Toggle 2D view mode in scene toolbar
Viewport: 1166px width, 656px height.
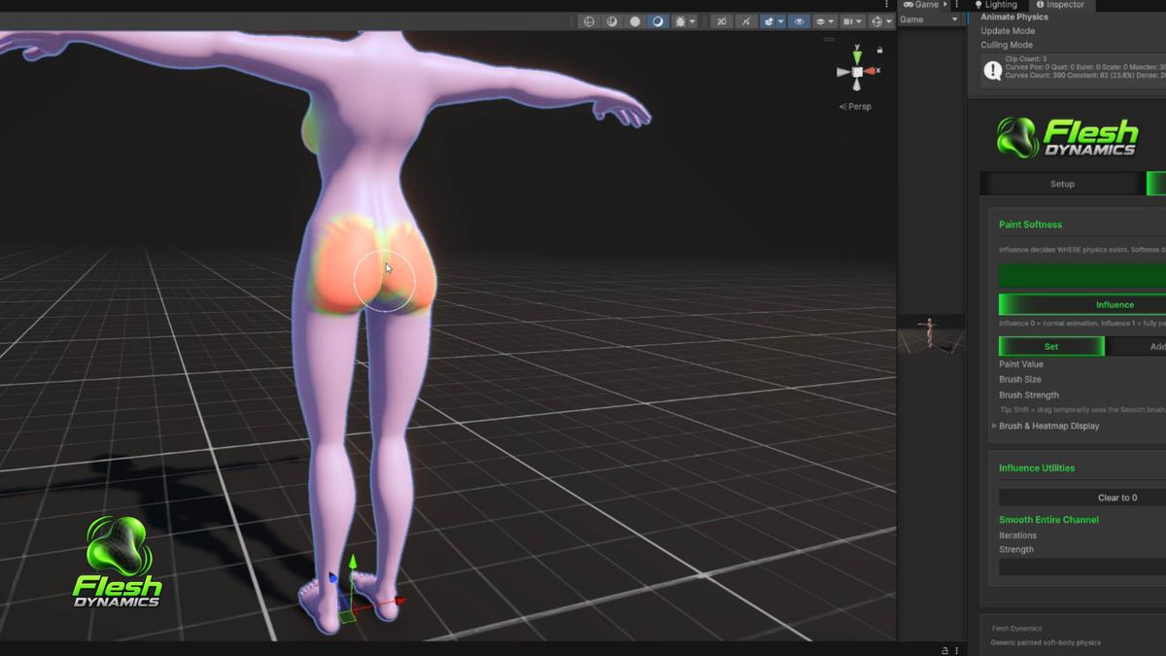click(x=722, y=20)
